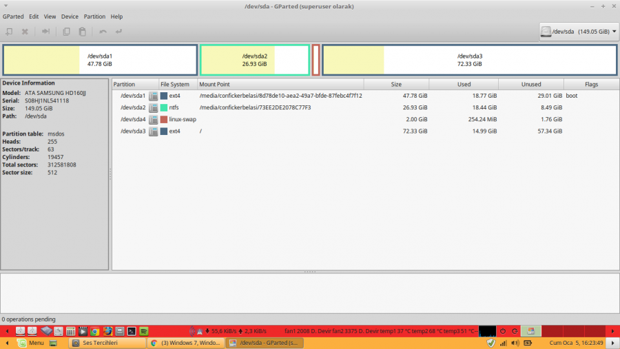This screenshot has height=349, width=620.
Task: Launch Google Chrome from the red panel
Action: (95, 331)
